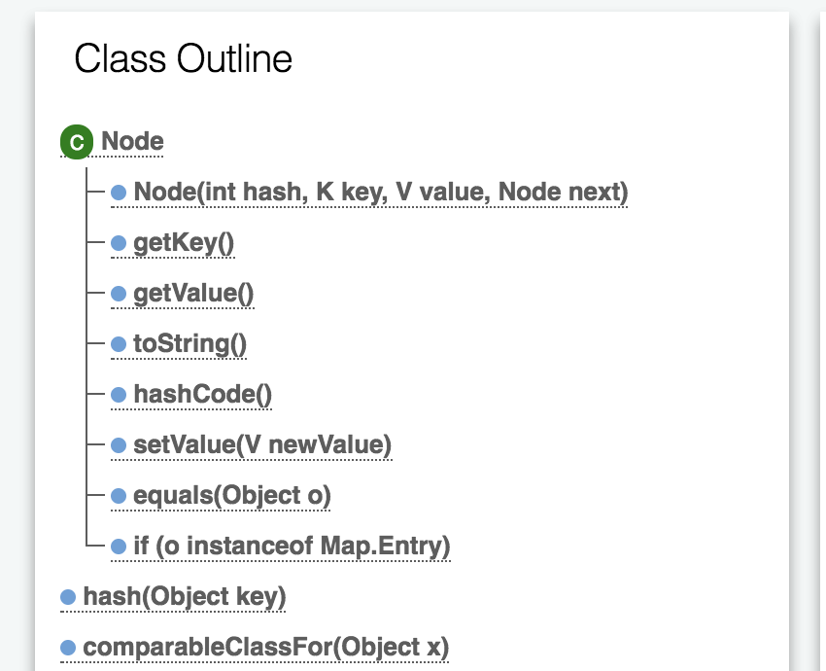Click the blue dot next to hashCode()
The image size is (826, 671).
(120, 395)
